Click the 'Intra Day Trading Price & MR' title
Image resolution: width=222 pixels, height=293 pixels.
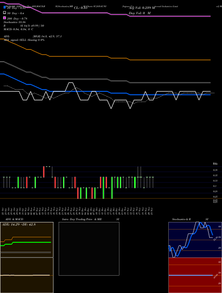coord(82,219)
